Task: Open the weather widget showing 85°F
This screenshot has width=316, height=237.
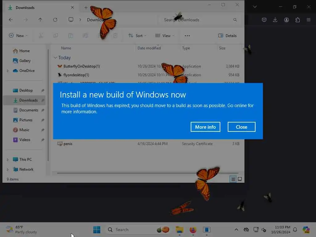Action: [x=21, y=230]
